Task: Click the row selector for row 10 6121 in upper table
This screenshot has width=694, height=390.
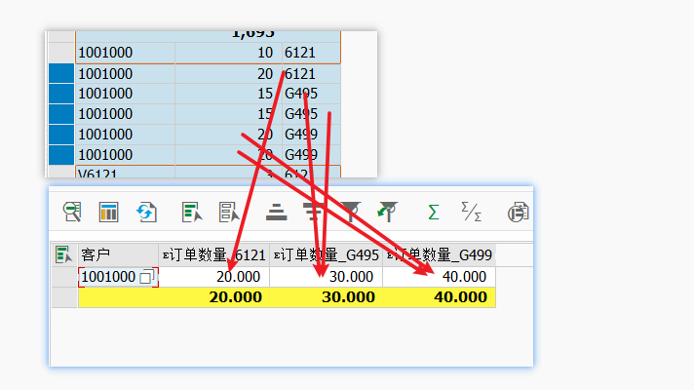Action: click(x=61, y=53)
